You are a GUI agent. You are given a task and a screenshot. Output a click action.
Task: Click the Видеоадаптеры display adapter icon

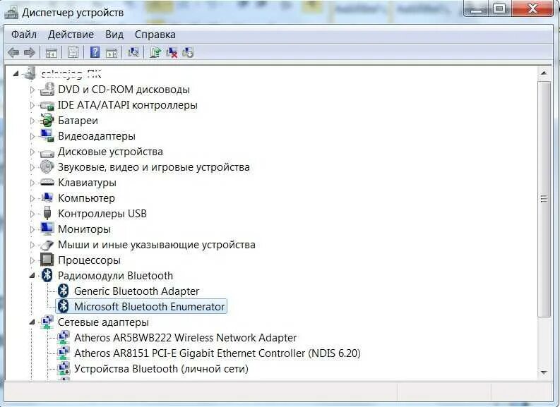47,135
